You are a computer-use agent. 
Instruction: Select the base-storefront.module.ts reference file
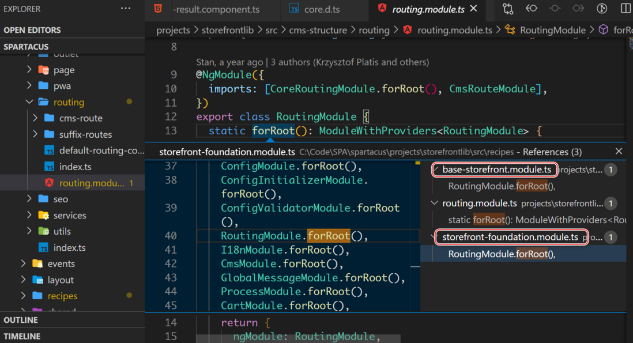(496, 169)
